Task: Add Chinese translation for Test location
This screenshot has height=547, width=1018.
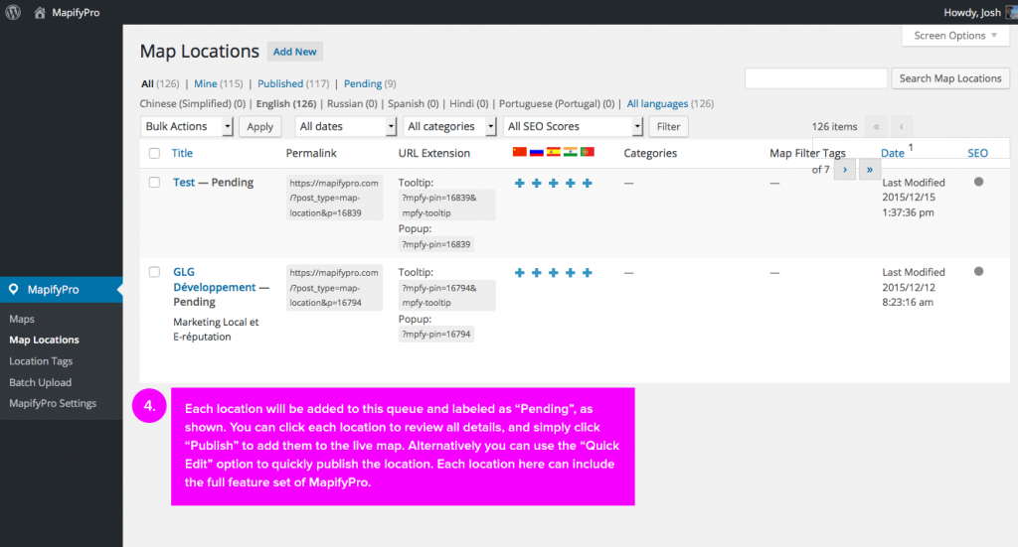Action: point(519,184)
